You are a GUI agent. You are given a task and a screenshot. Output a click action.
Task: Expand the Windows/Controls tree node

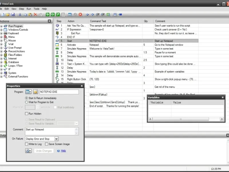[1, 30]
